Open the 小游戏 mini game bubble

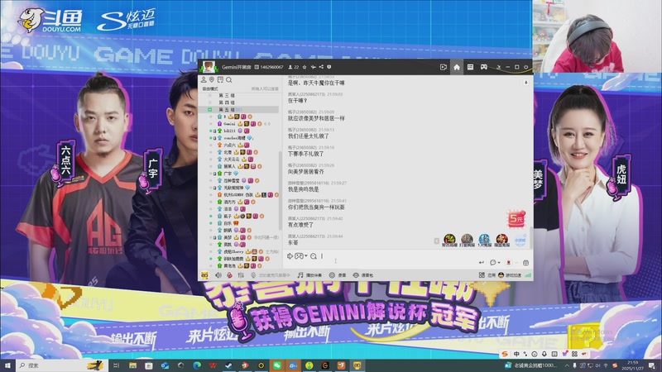tap(520, 240)
